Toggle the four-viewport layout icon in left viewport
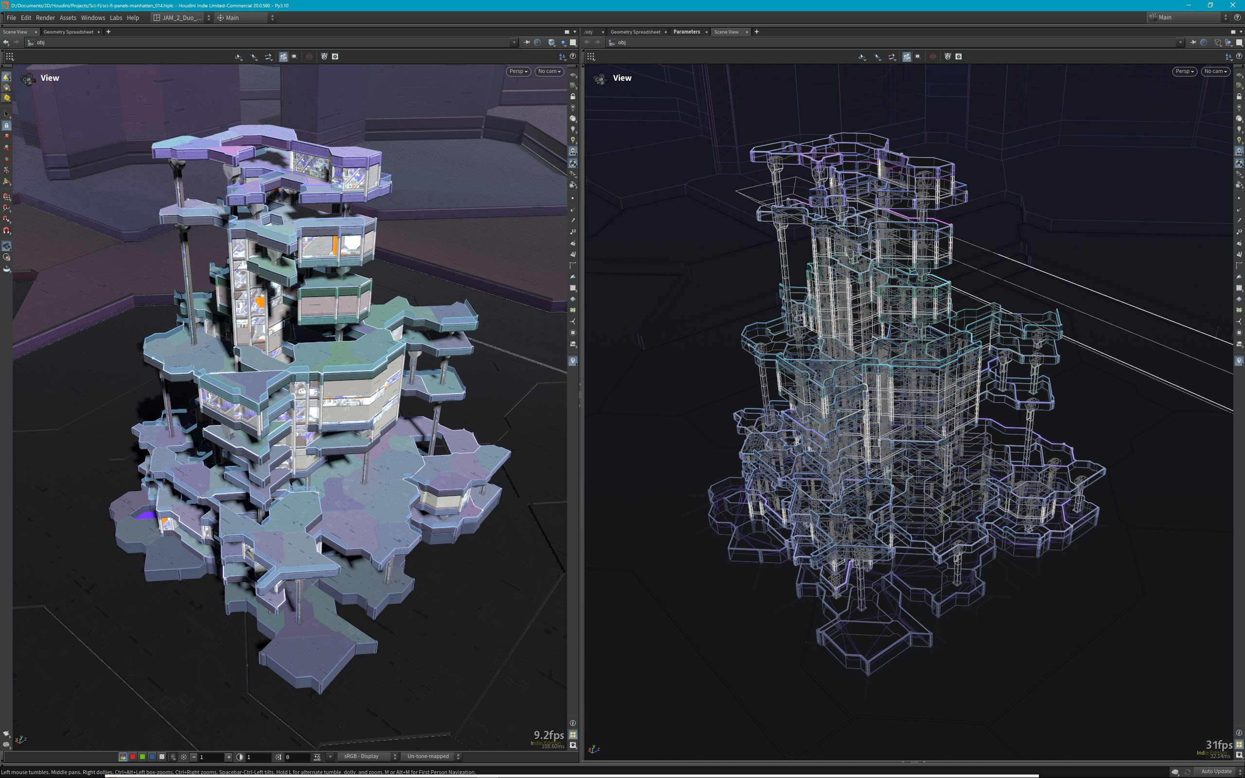Image resolution: width=1245 pixels, height=778 pixels. point(572,734)
